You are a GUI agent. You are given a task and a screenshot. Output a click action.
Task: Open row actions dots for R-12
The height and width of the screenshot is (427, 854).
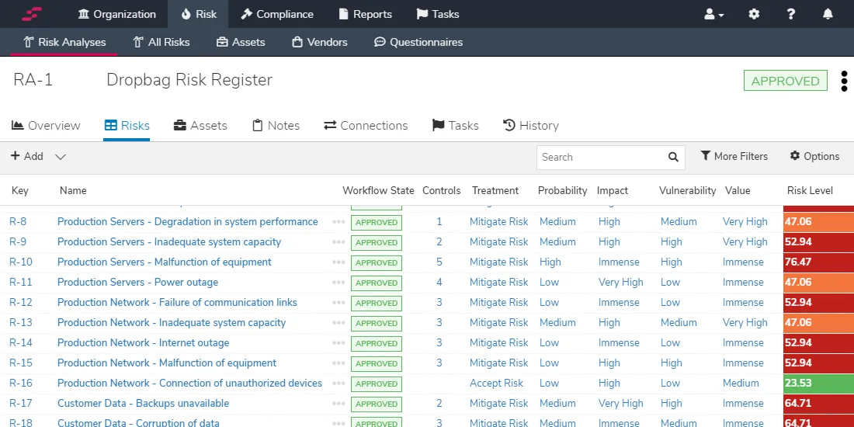(x=338, y=302)
